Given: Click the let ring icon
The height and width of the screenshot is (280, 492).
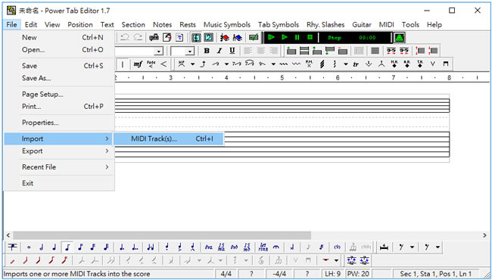Looking at the screenshot, I should (x=263, y=247).
